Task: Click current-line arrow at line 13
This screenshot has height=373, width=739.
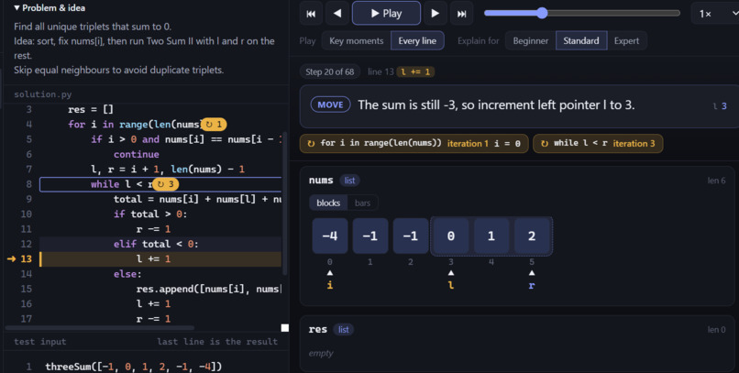Action: coord(11,258)
